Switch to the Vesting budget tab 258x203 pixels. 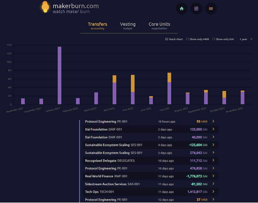click(128, 26)
